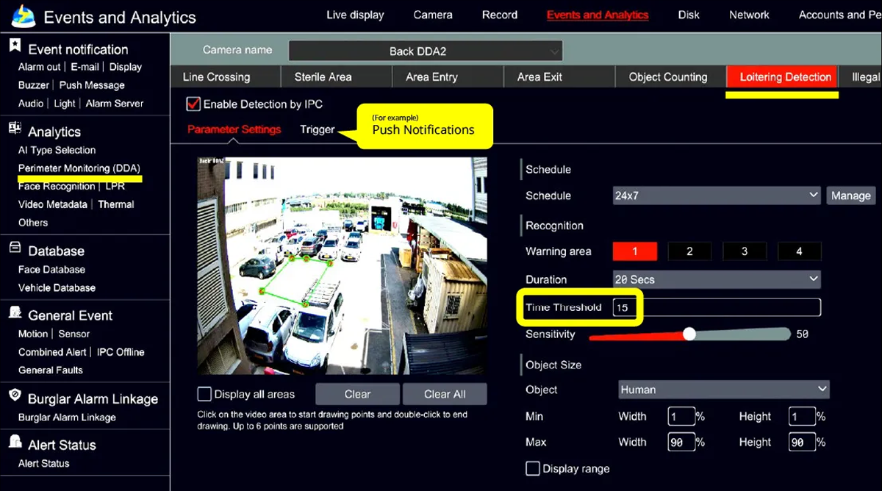The height and width of the screenshot is (491, 882).
Task: Expand the Schedule 24x7 dropdown
Action: pos(716,196)
